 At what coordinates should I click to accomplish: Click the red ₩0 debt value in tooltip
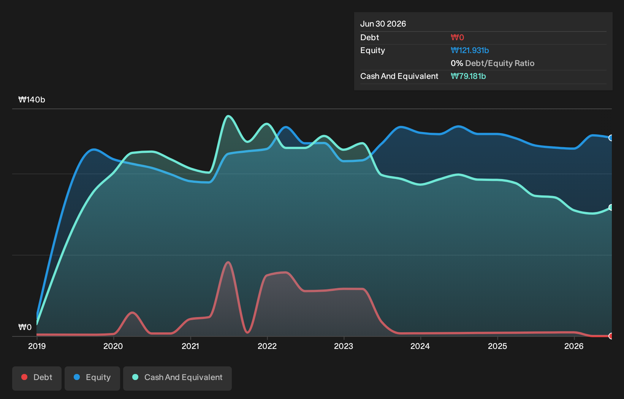pyautogui.click(x=457, y=38)
